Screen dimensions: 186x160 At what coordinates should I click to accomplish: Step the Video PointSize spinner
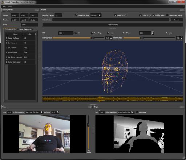tap(58, 112)
